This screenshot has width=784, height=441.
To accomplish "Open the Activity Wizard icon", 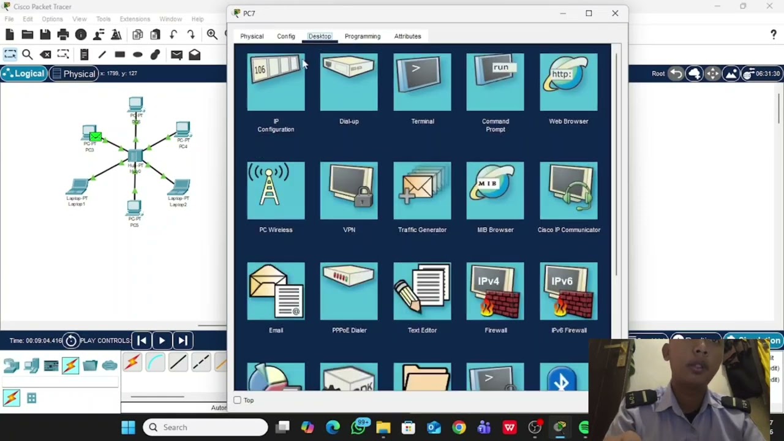I will (116, 35).
